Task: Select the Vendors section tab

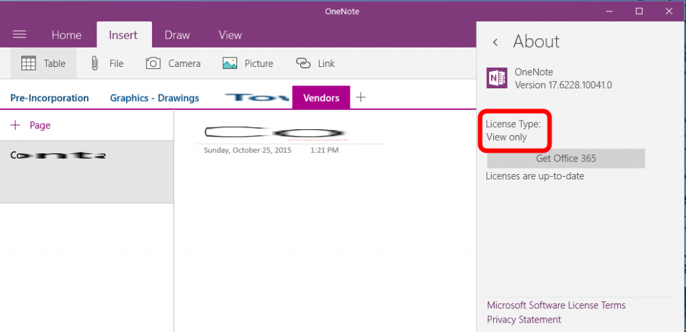Action: point(321,98)
